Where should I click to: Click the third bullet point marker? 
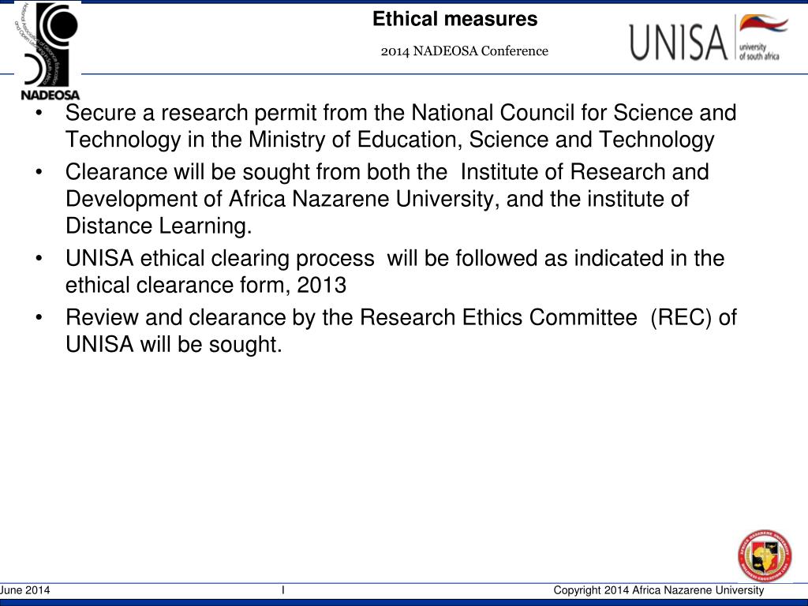(x=39, y=259)
